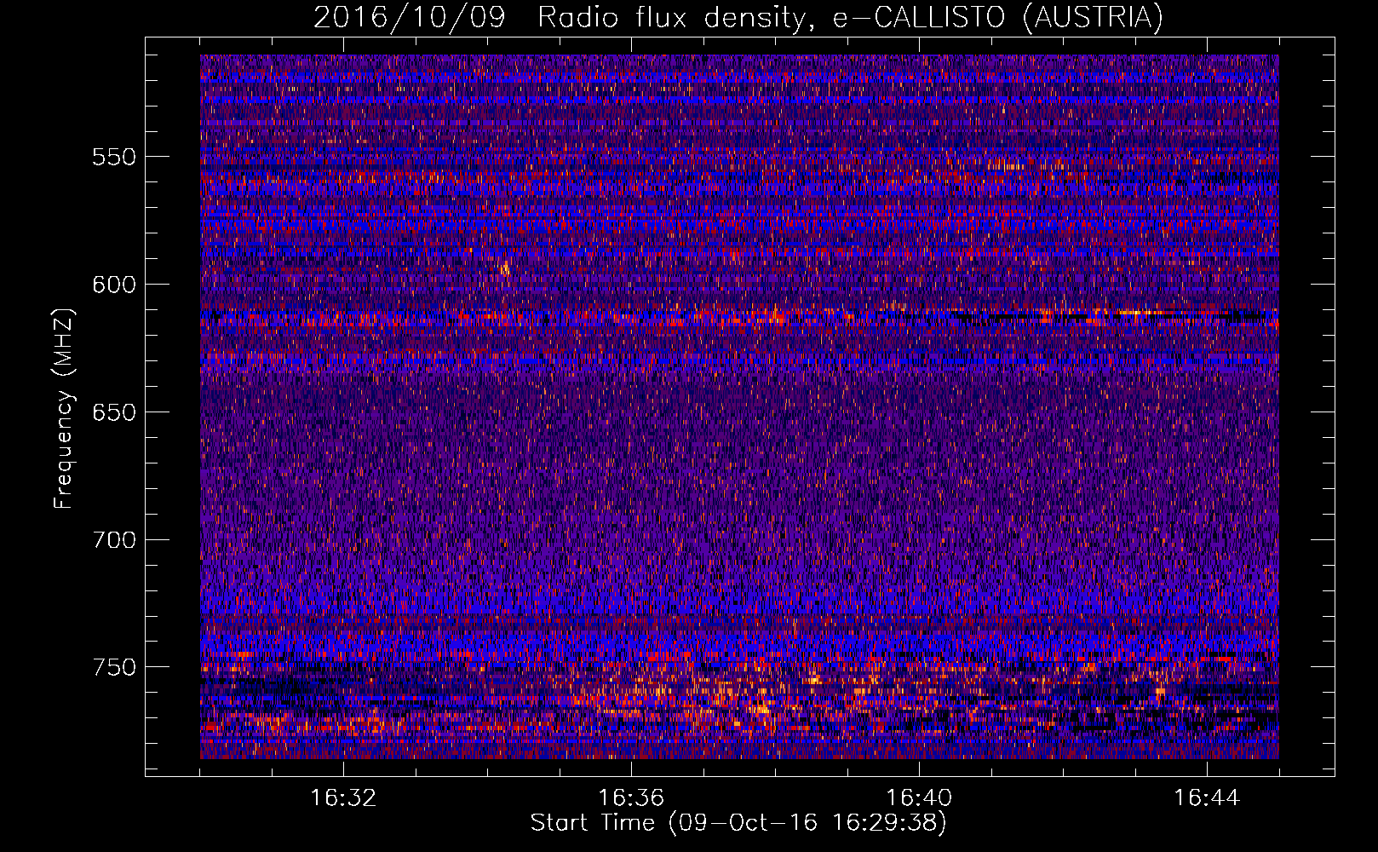Click the 'Start Time (09-Oct-16 16:29:38)' label
The height and width of the screenshot is (852, 1378).
(738, 823)
